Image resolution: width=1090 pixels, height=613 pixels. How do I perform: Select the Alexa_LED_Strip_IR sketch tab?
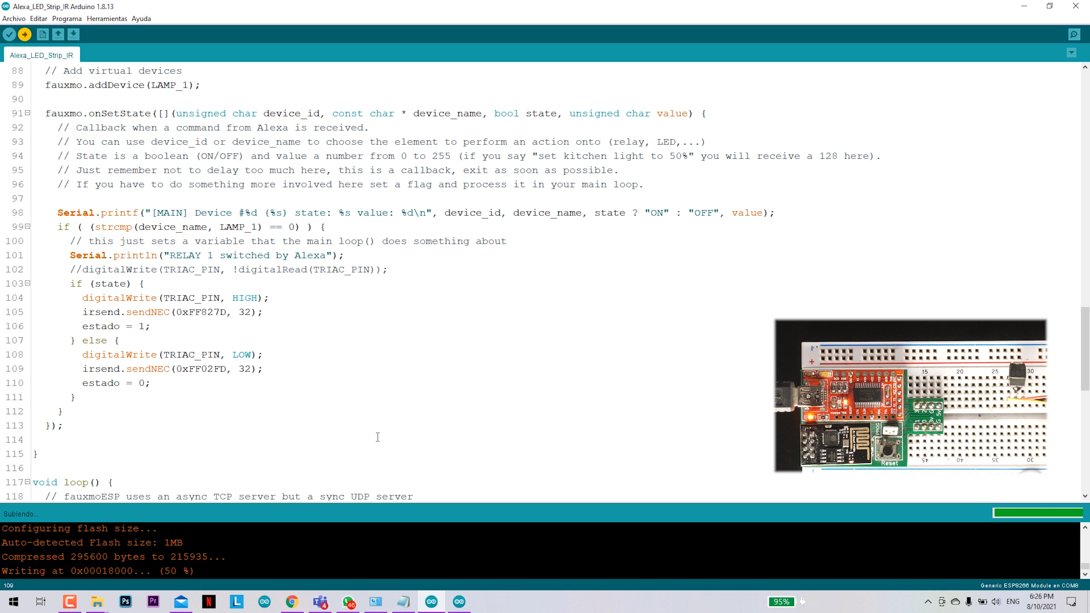pyautogui.click(x=41, y=55)
